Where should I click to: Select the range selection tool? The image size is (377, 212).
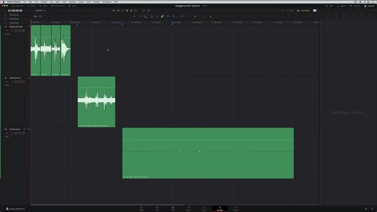point(140,16)
